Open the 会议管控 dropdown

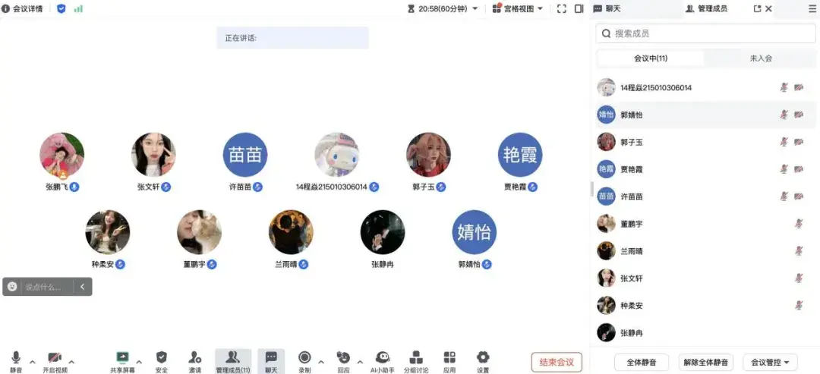point(770,363)
